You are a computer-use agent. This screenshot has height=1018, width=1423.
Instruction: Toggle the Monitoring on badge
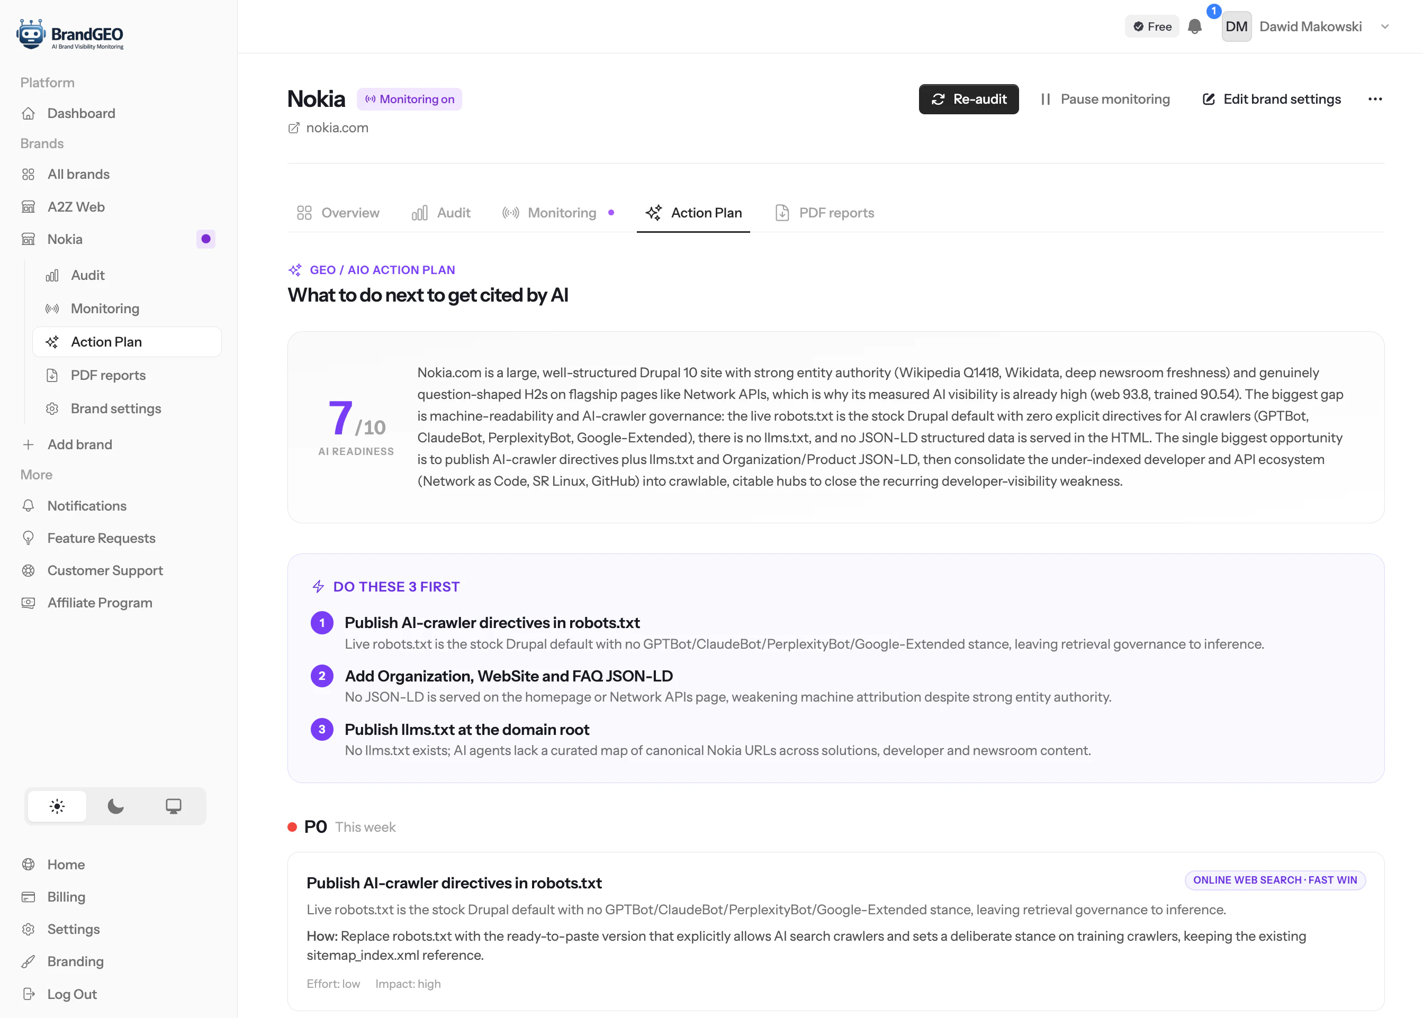point(410,99)
